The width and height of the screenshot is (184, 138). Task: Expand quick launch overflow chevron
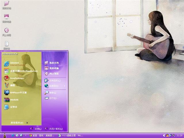(x=26, y=135)
